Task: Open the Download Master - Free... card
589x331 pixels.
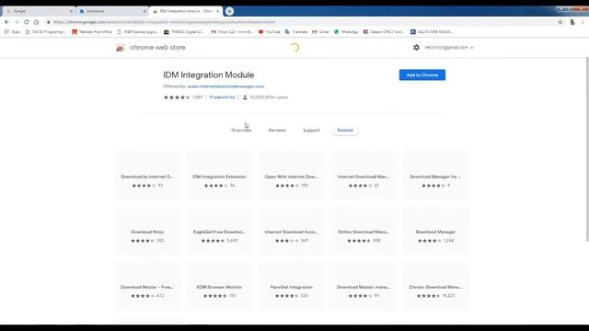Action: 147,285
